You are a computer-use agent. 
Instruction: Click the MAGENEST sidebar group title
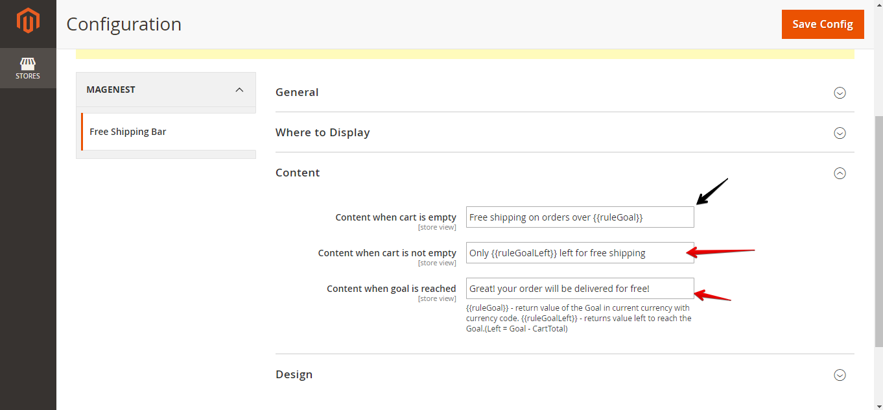111,90
